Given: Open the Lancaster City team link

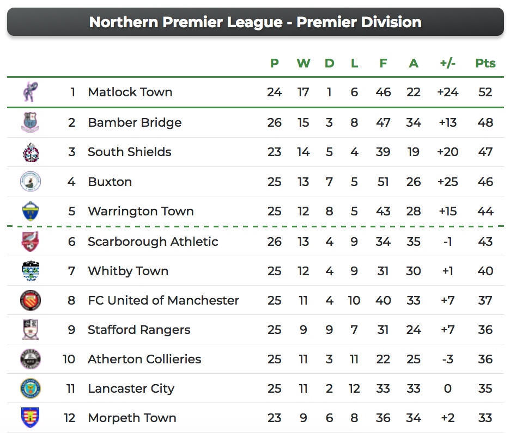Looking at the screenshot, I should pyautogui.click(x=131, y=388).
